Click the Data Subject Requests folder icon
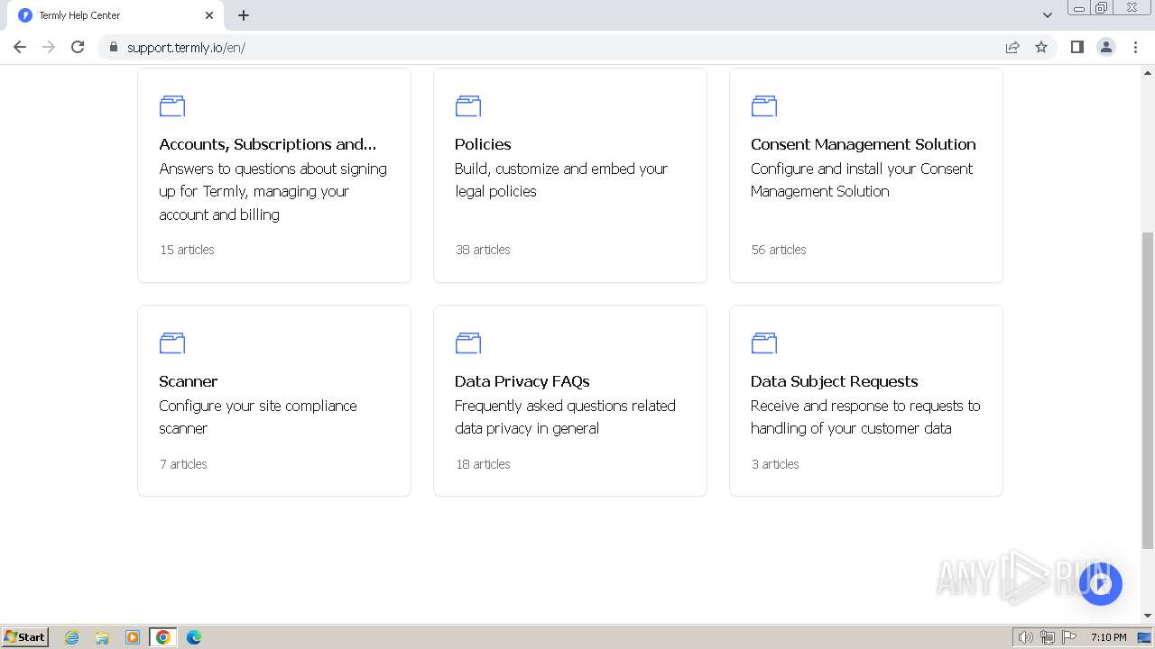The width and height of the screenshot is (1155, 649). pos(764,343)
